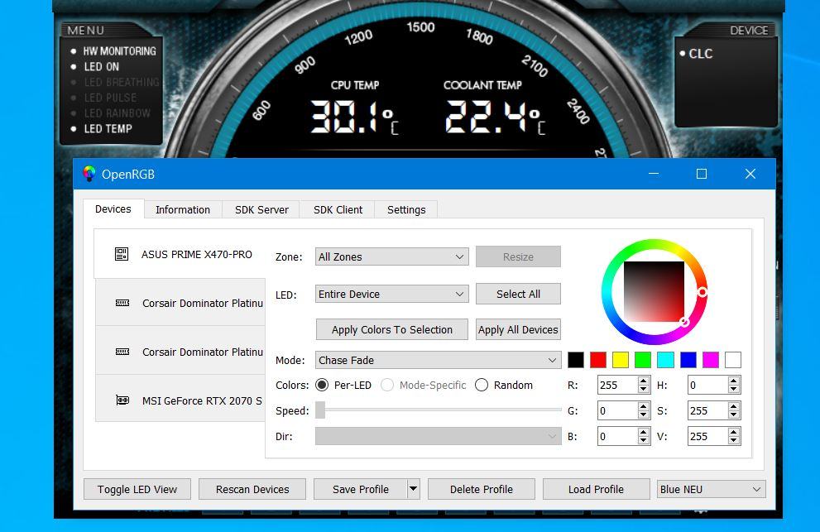Switch to the Information tab

(183, 210)
